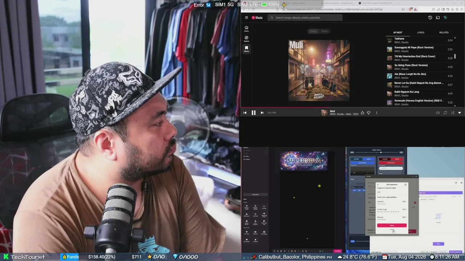
Task: Open the RELATED tab
Action: click(444, 33)
